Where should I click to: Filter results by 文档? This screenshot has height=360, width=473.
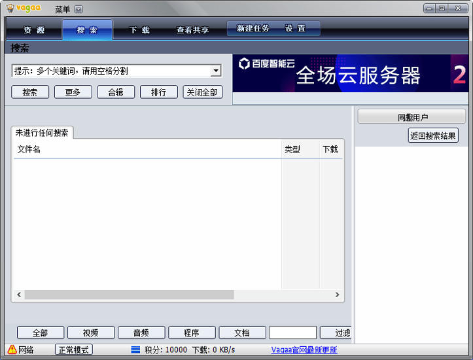pos(242,333)
